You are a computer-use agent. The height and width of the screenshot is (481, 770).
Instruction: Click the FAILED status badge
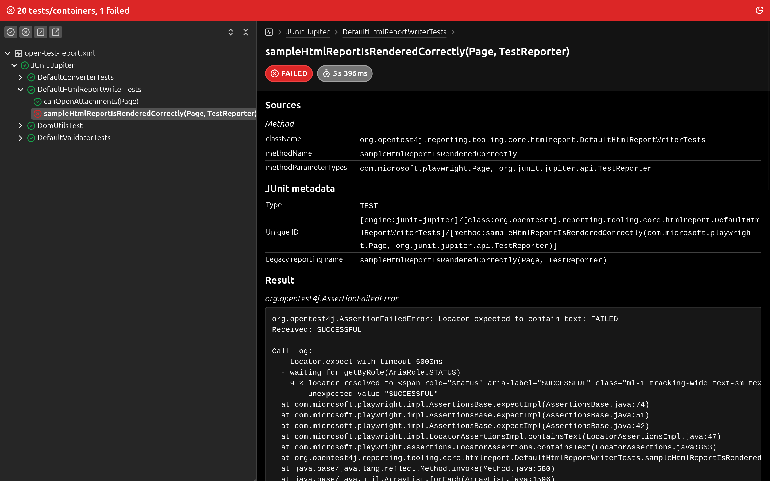coord(289,73)
